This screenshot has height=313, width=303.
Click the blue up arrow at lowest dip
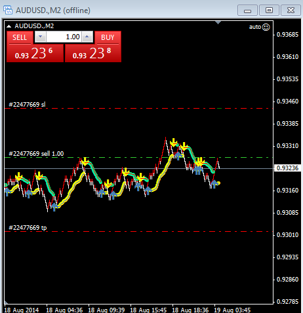[54, 207]
